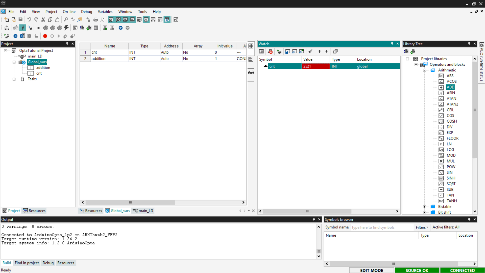Image resolution: width=485 pixels, height=273 pixels.
Task: Open the Filters dropdown in Symbols browser
Action: [422, 227]
